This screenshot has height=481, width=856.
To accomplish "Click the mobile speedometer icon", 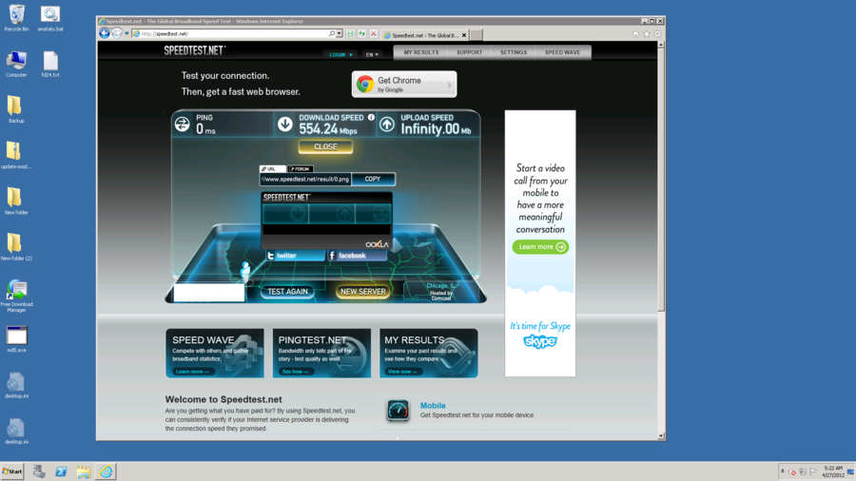I will click(398, 410).
